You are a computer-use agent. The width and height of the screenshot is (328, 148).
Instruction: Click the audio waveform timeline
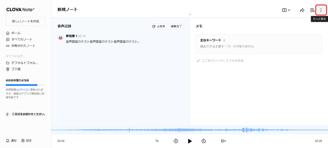coord(189,130)
